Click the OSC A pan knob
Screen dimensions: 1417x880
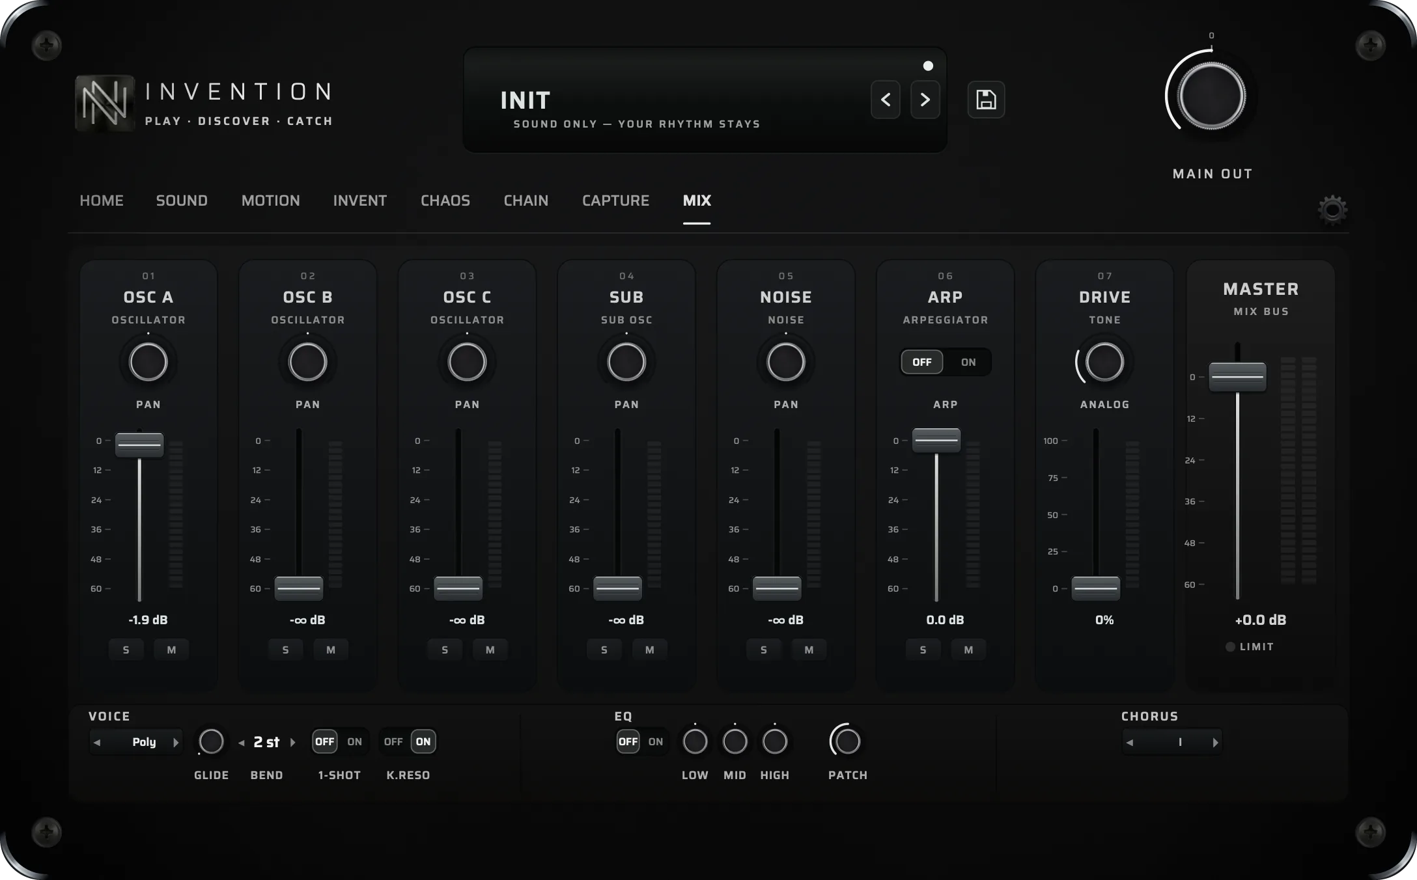tap(148, 362)
